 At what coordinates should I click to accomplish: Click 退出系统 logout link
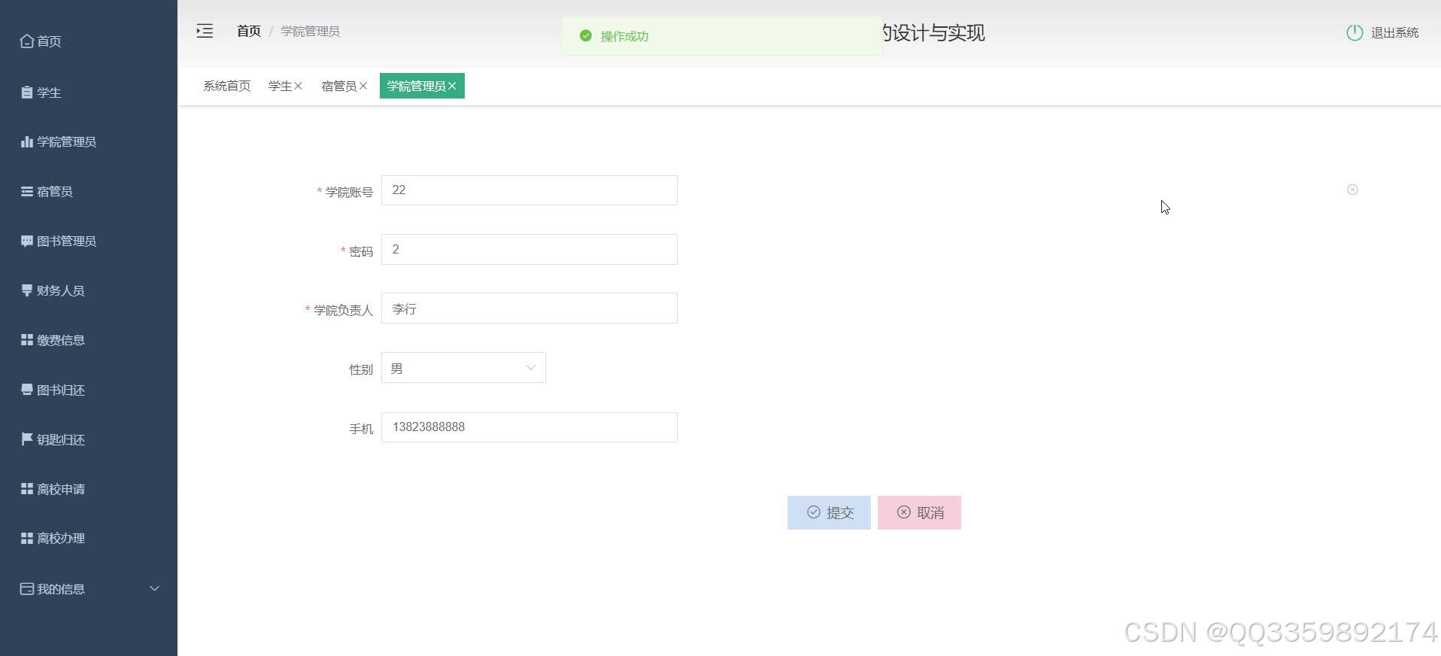(x=1394, y=32)
